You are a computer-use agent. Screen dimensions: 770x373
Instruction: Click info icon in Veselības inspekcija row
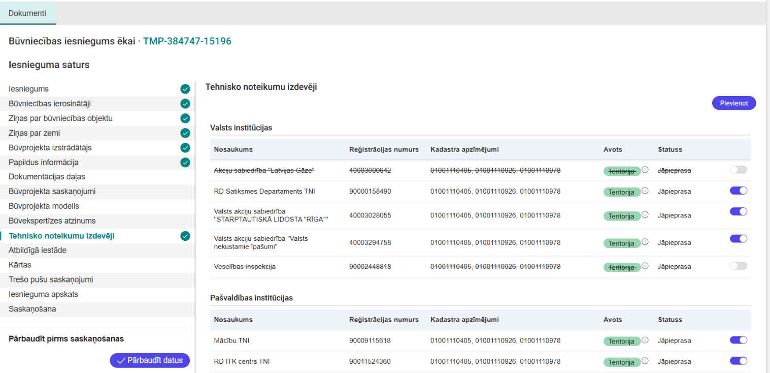645,266
